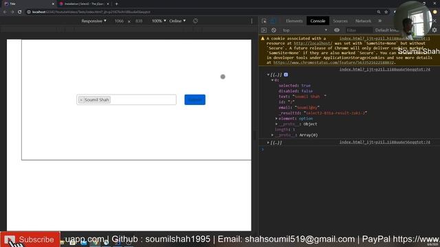Focus the Select2 multi-select input box

pyautogui.click(x=126, y=99)
